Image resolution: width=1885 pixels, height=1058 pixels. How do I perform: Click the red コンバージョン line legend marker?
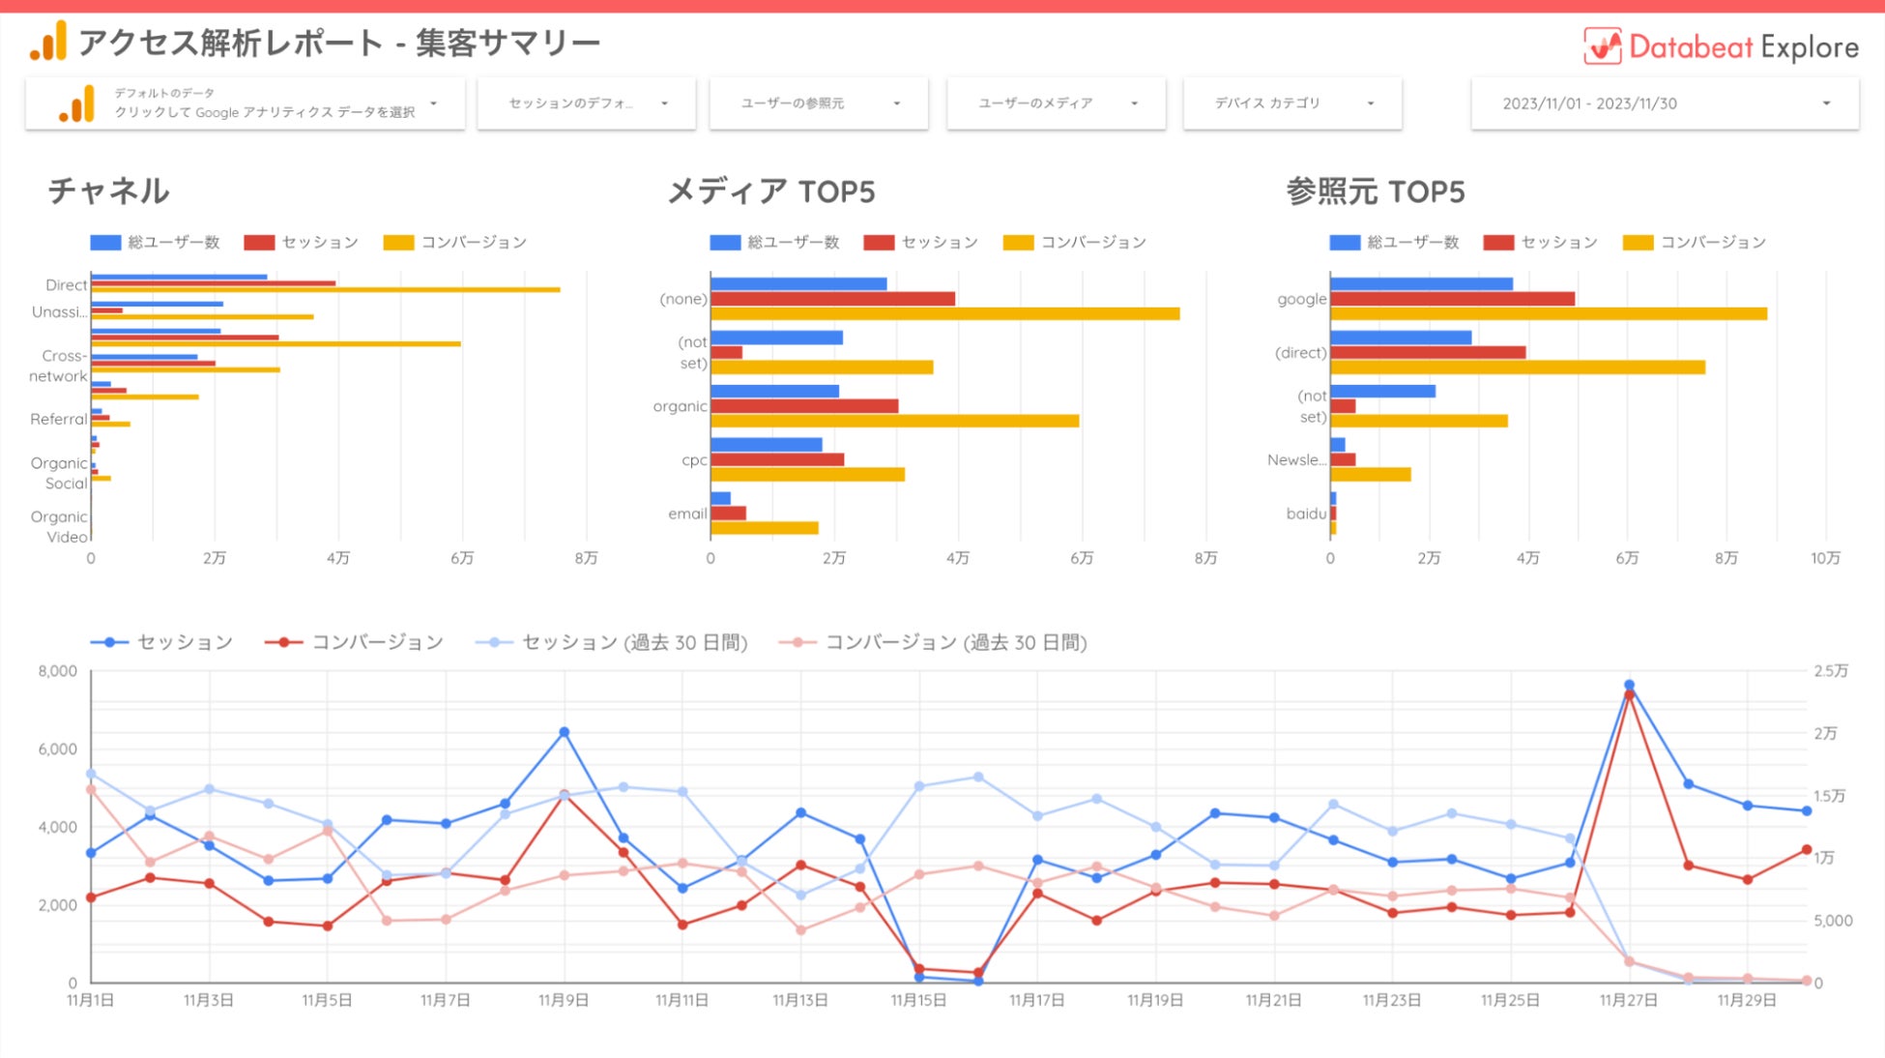[283, 642]
